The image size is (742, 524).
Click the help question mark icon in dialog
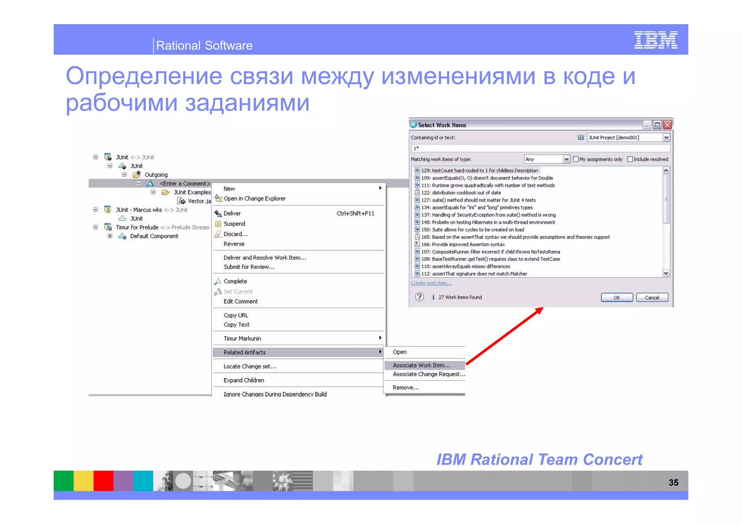[419, 297]
